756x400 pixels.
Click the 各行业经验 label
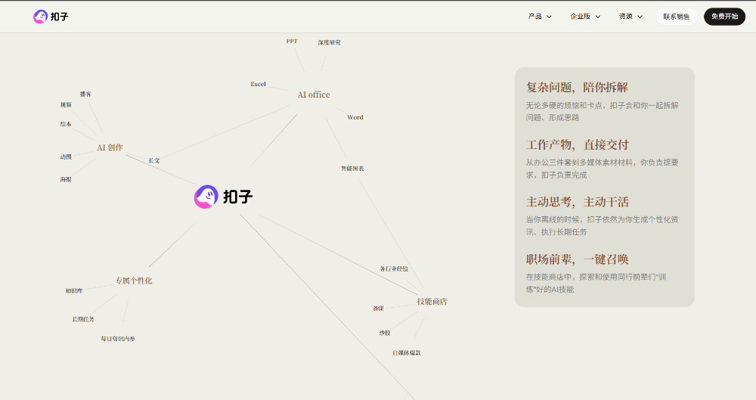(394, 268)
